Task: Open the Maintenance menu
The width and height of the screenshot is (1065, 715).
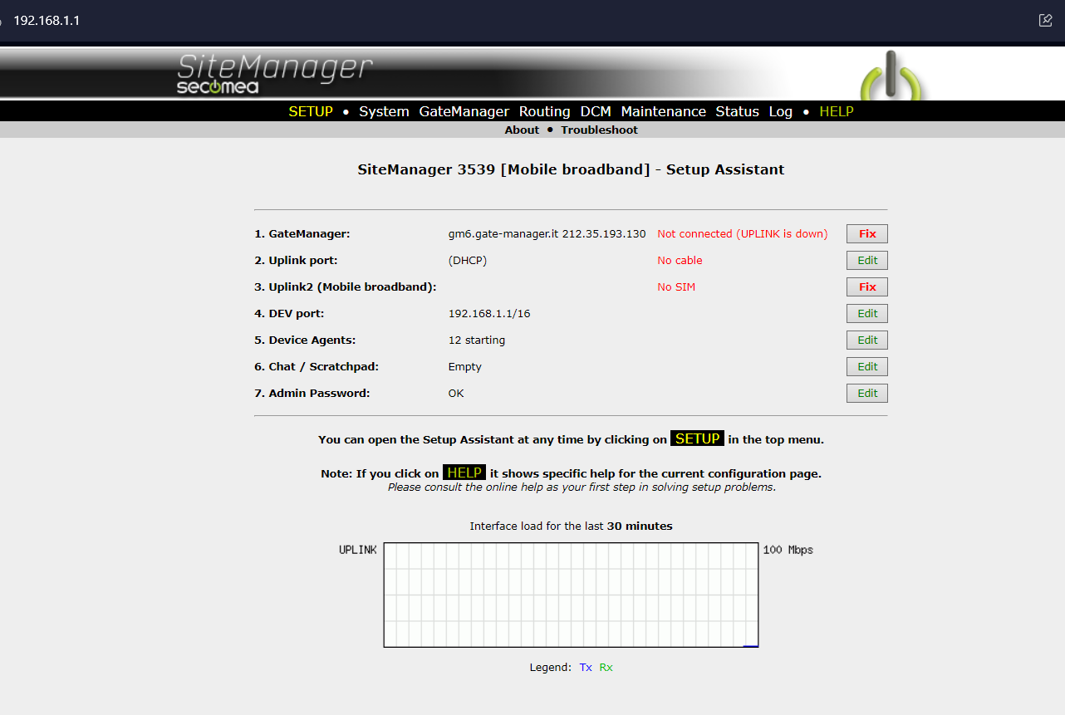Action: 664,111
